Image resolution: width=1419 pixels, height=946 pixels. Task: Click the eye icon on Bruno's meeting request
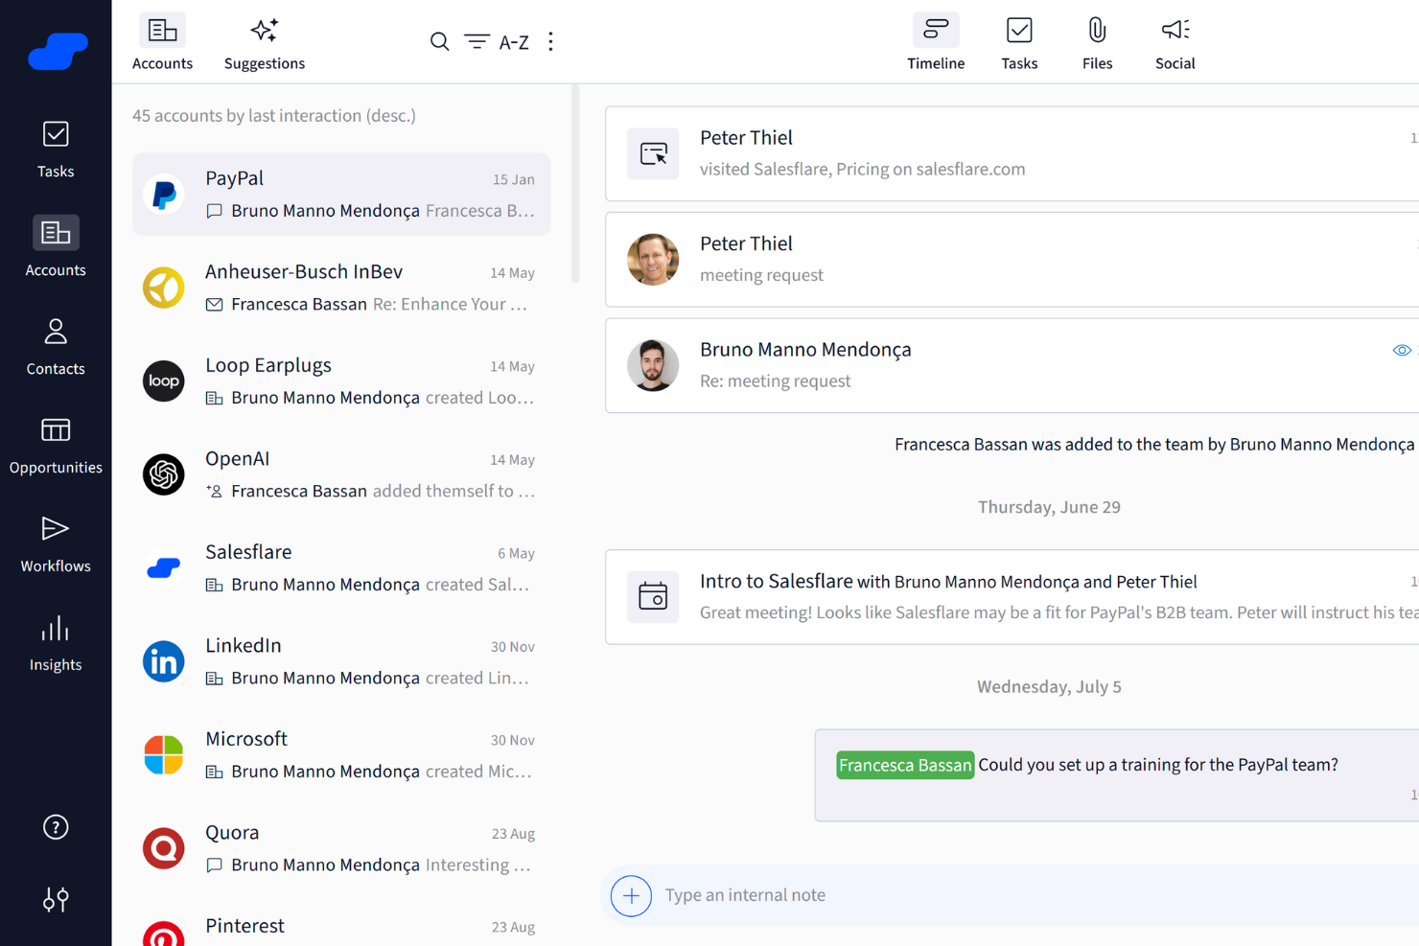pos(1402,351)
